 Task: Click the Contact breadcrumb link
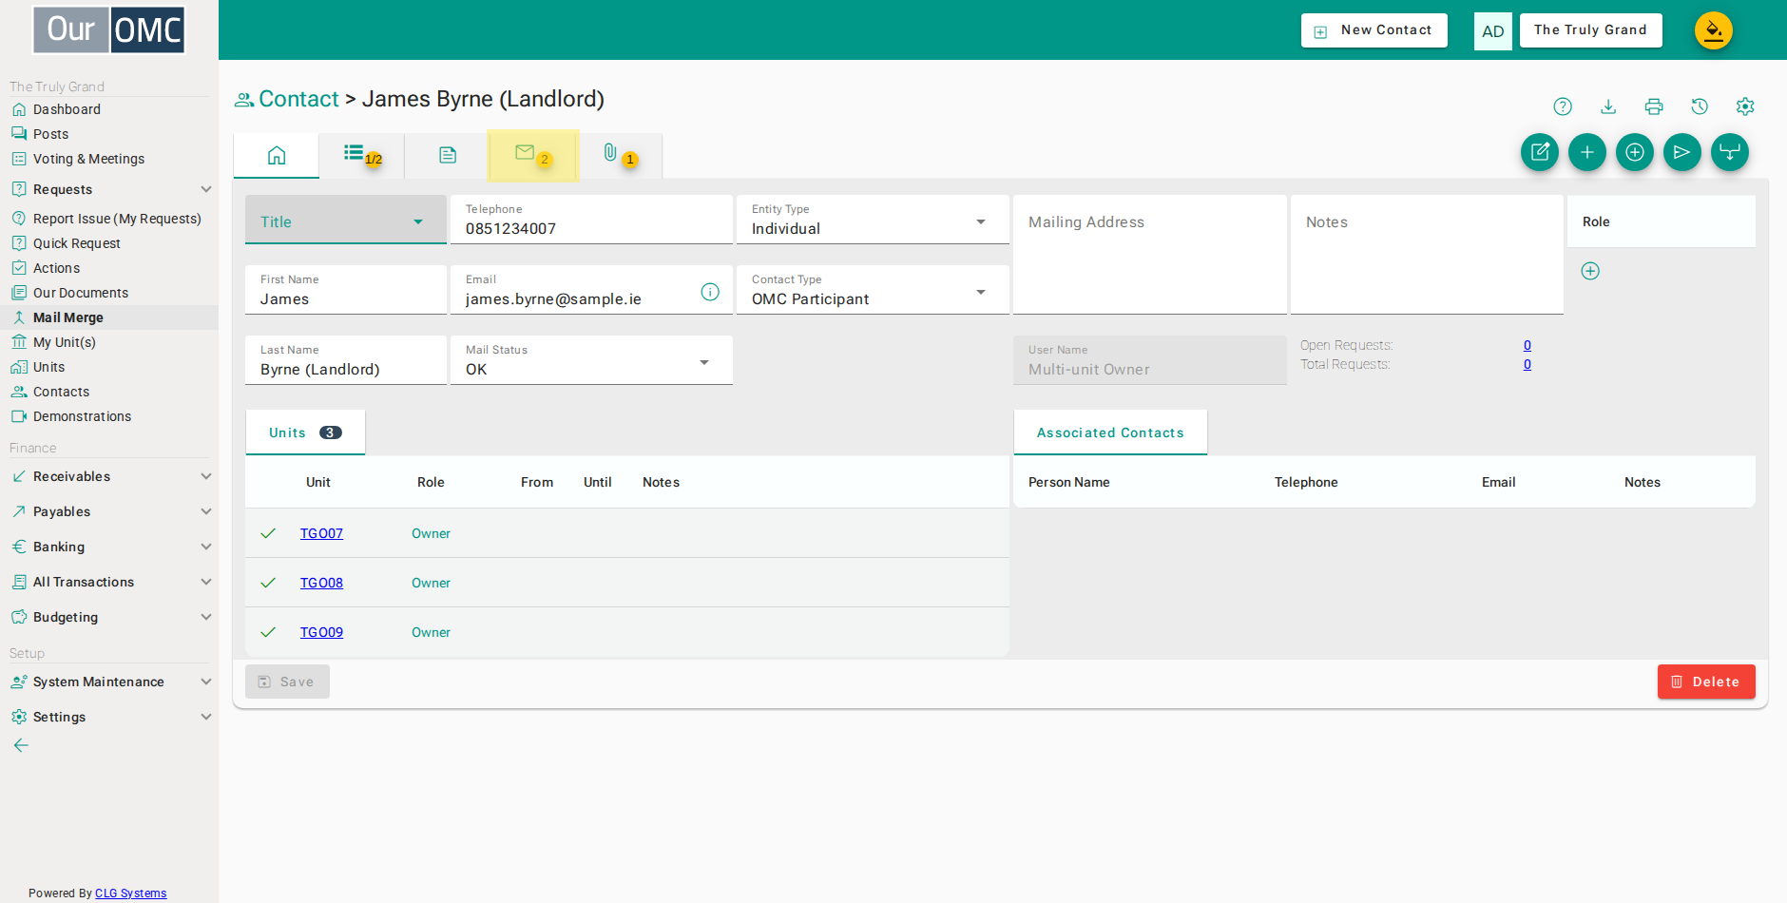[298, 99]
